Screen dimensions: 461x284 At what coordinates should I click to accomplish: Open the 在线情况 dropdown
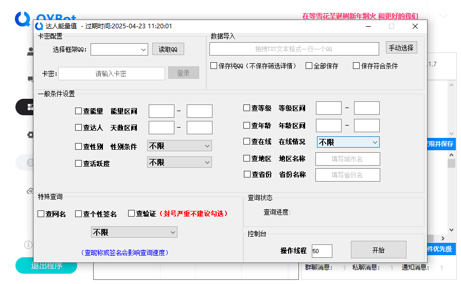tap(348, 142)
